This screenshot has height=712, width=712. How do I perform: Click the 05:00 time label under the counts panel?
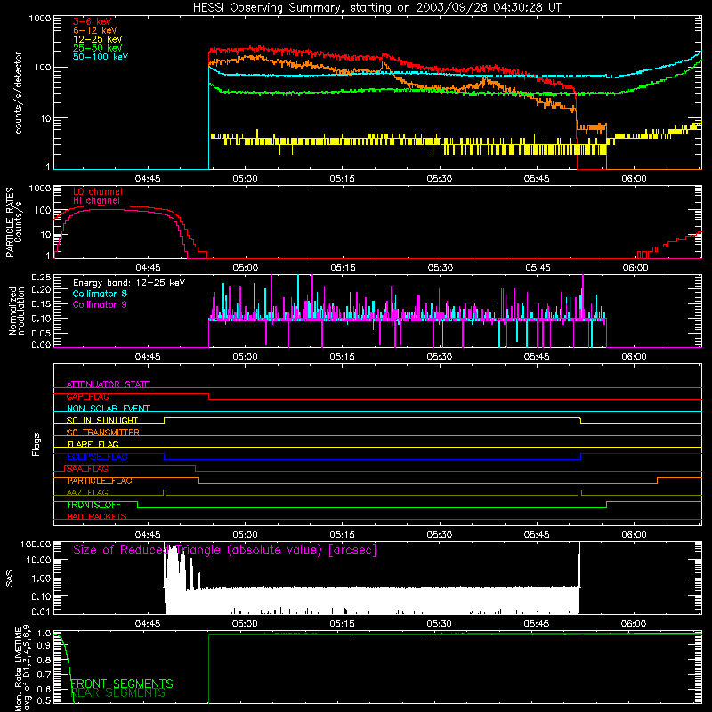245,179
